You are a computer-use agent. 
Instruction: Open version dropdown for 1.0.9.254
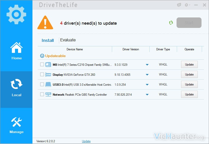147,85
